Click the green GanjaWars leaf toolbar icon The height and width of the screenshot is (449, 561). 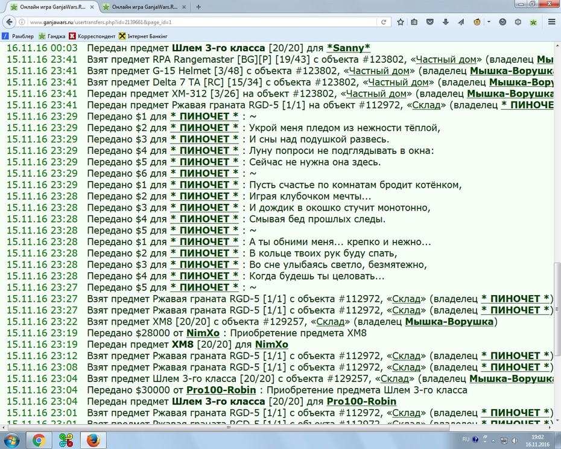[533, 22]
